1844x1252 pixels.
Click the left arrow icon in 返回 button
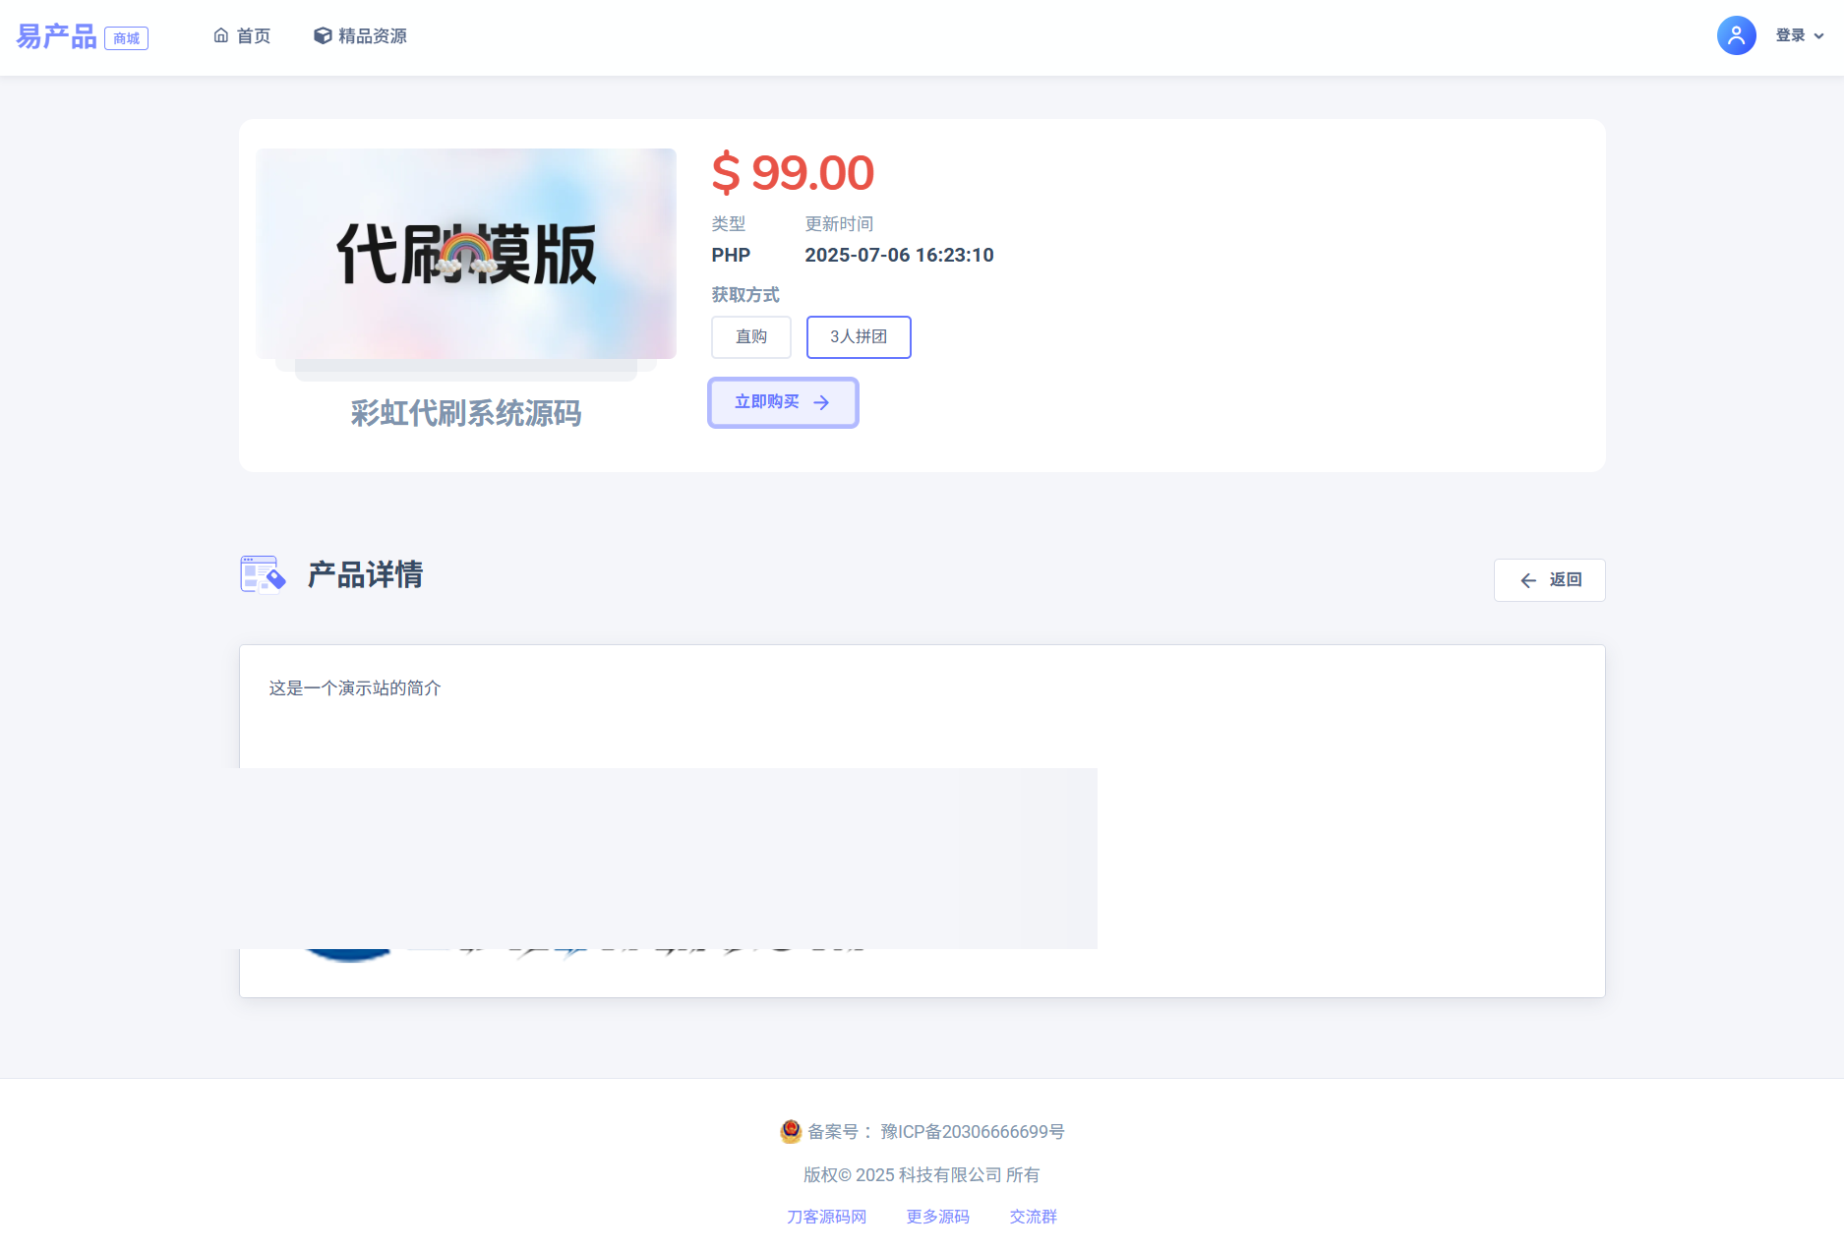1528,580
